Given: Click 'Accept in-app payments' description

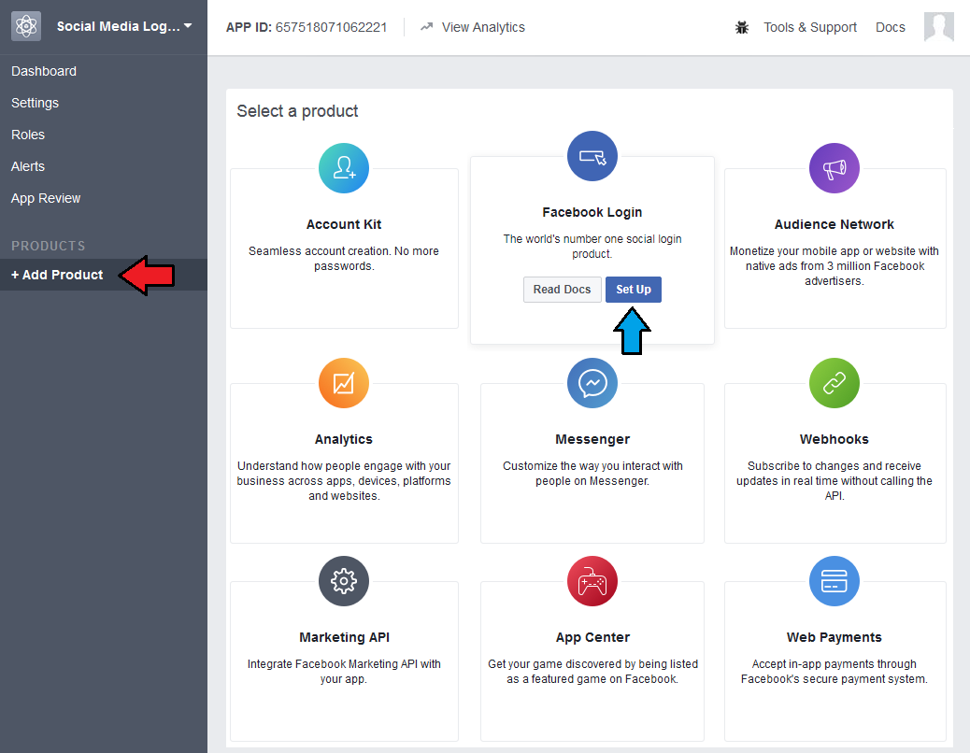Looking at the screenshot, I should pos(834,672).
